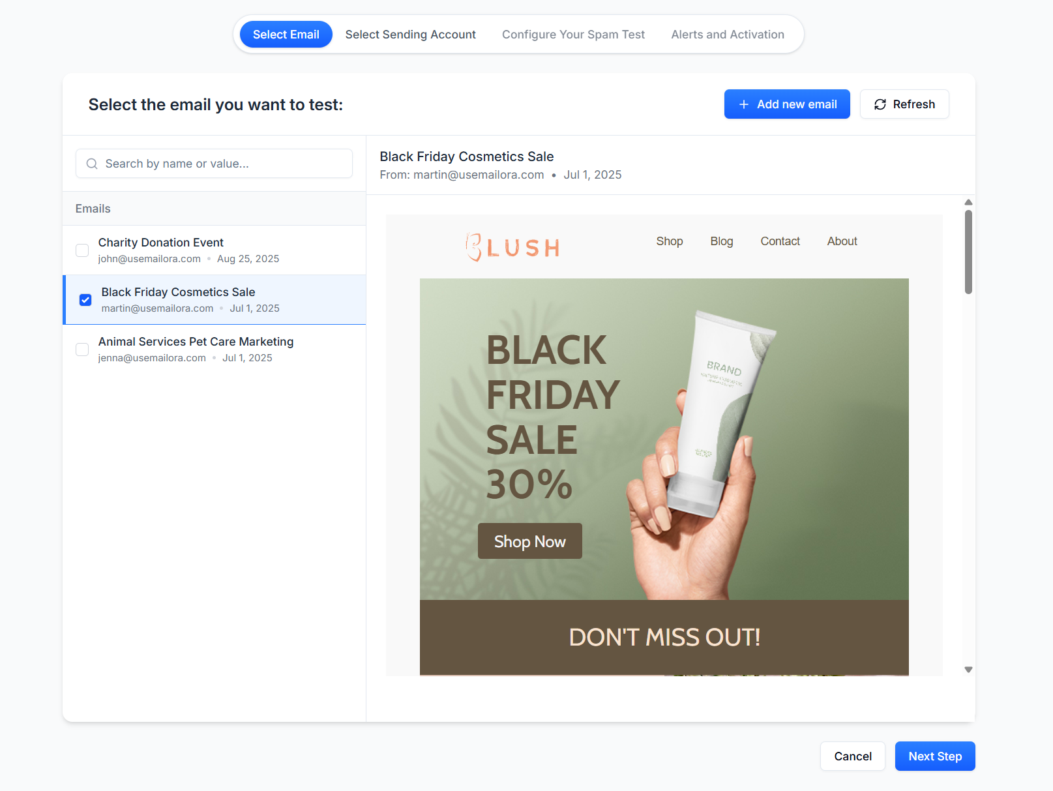Click the Contact link in email header

(x=780, y=241)
